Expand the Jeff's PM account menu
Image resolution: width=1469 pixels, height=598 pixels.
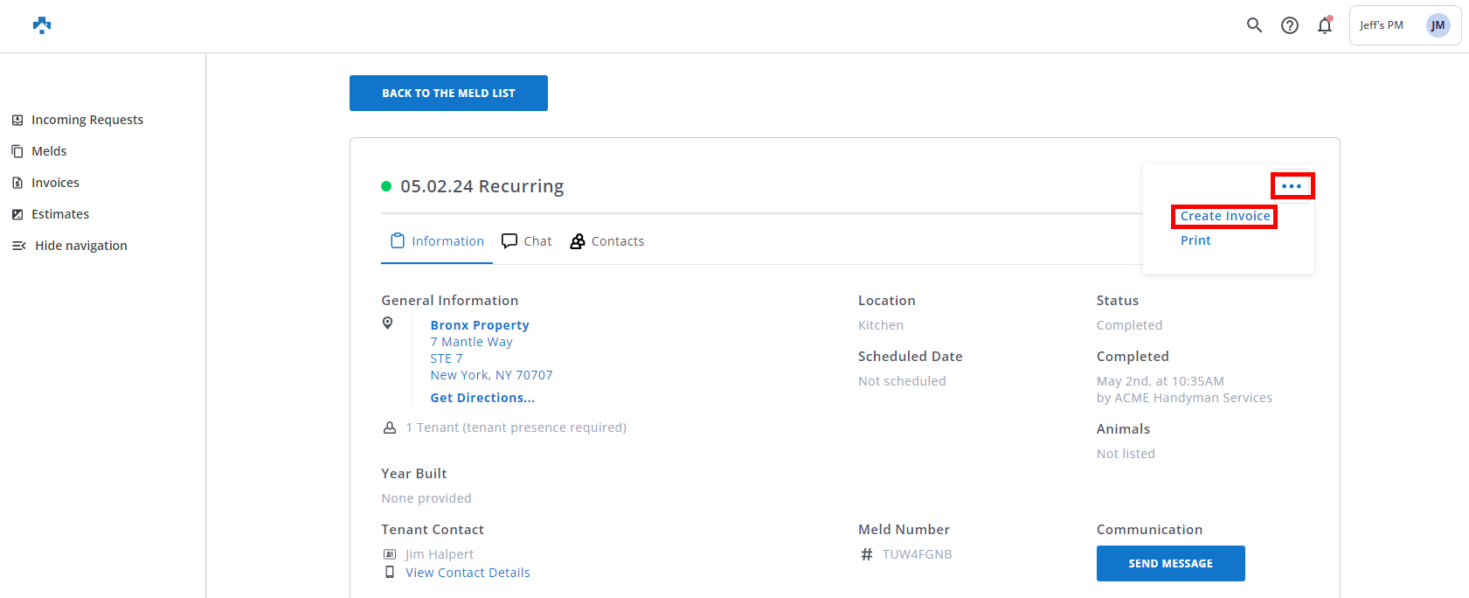tap(1382, 25)
